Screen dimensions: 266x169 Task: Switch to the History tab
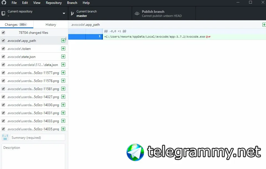(x=51, y=25)
